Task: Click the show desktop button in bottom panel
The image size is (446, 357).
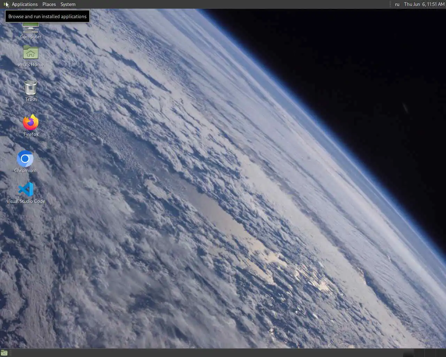Action: 4,353
